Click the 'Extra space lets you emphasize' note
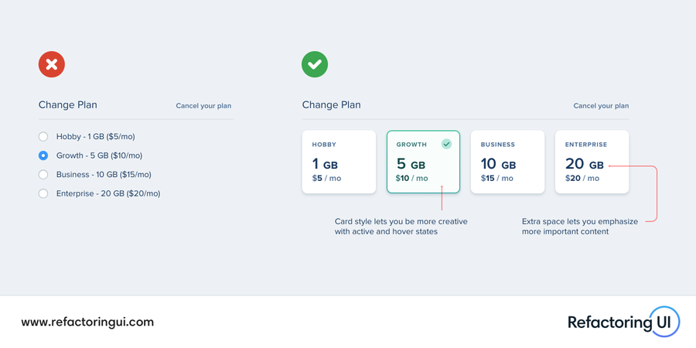Screen dimensions: 696x348 (580, 227)
